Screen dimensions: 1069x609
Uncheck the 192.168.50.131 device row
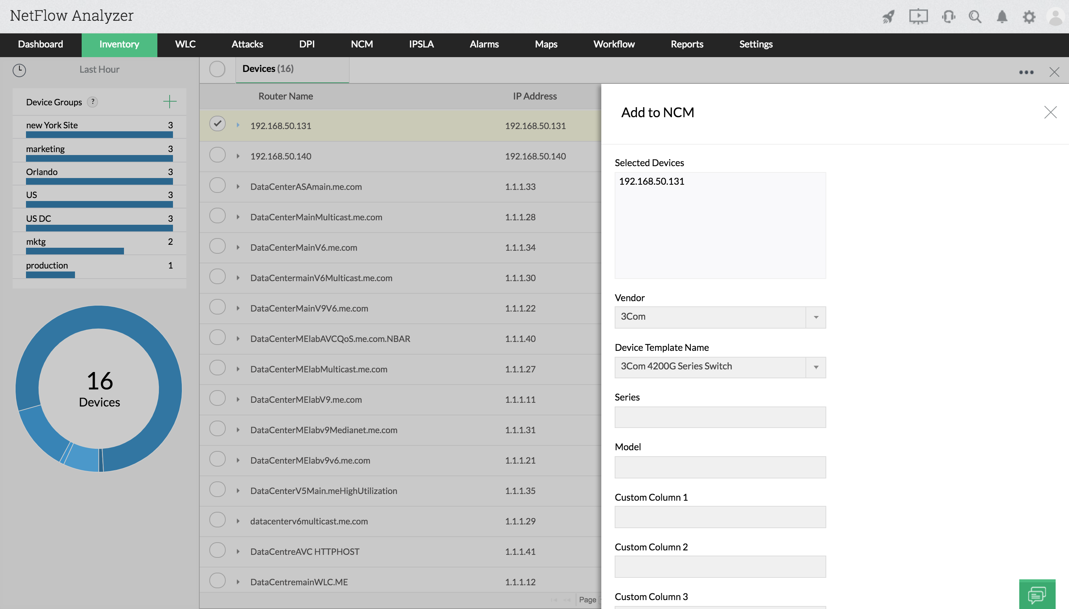(x=217, y=124)
